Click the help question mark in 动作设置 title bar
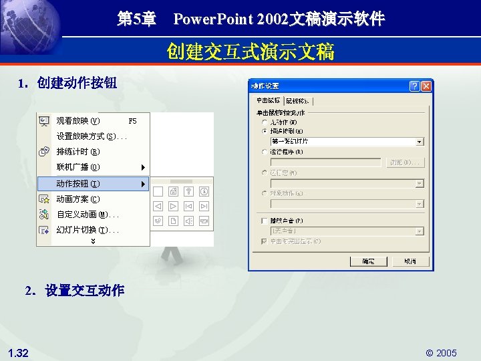The image size is (481, 361). (414, 86)
